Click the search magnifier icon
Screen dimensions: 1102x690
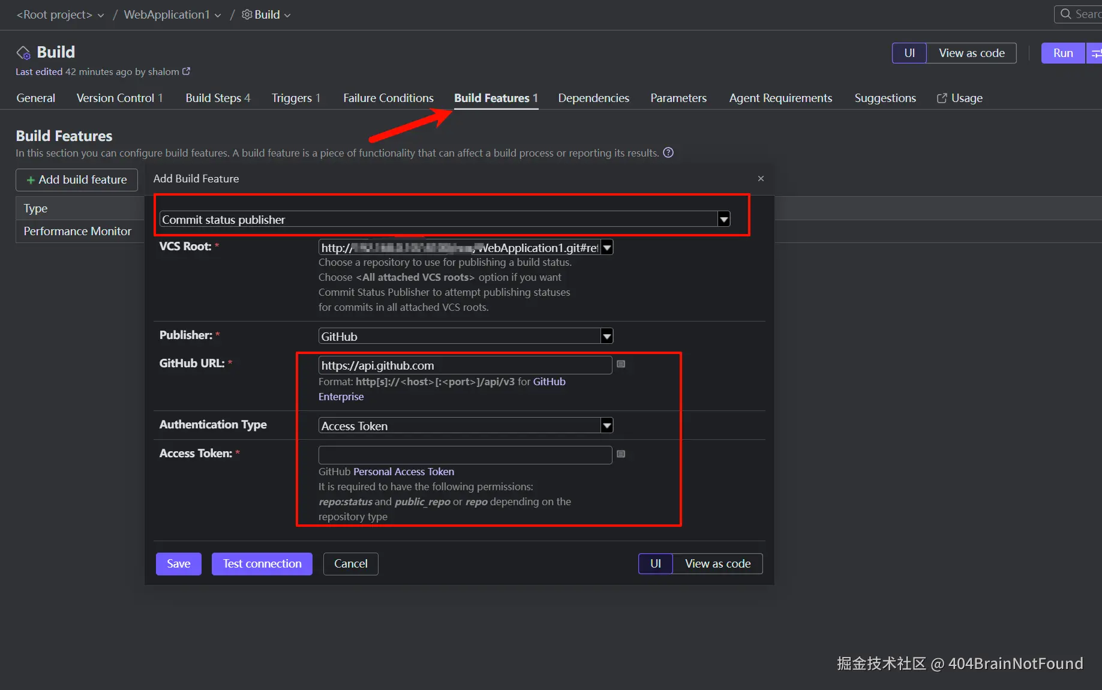1065,14
